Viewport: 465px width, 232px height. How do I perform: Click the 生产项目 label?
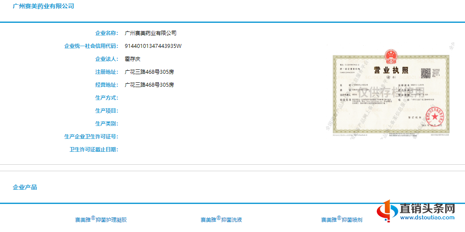(x=107, y=111)
